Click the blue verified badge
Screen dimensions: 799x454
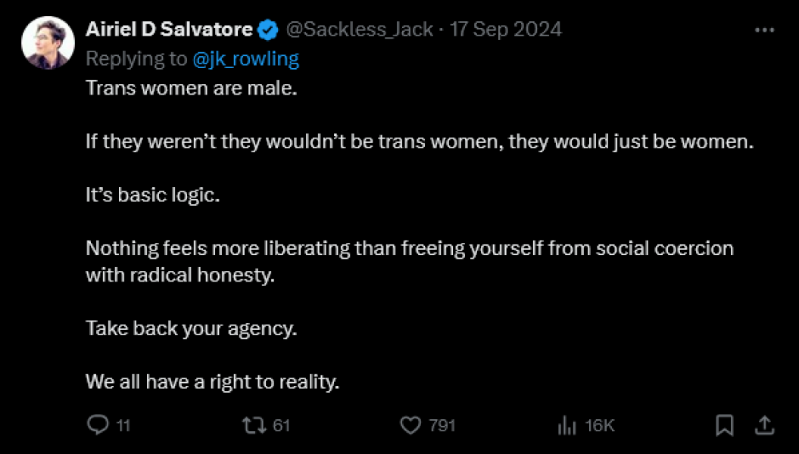(x=267, y=30)
